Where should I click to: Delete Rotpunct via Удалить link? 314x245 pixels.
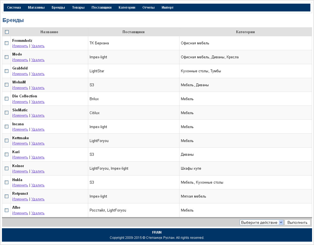(x=38, y=199)
